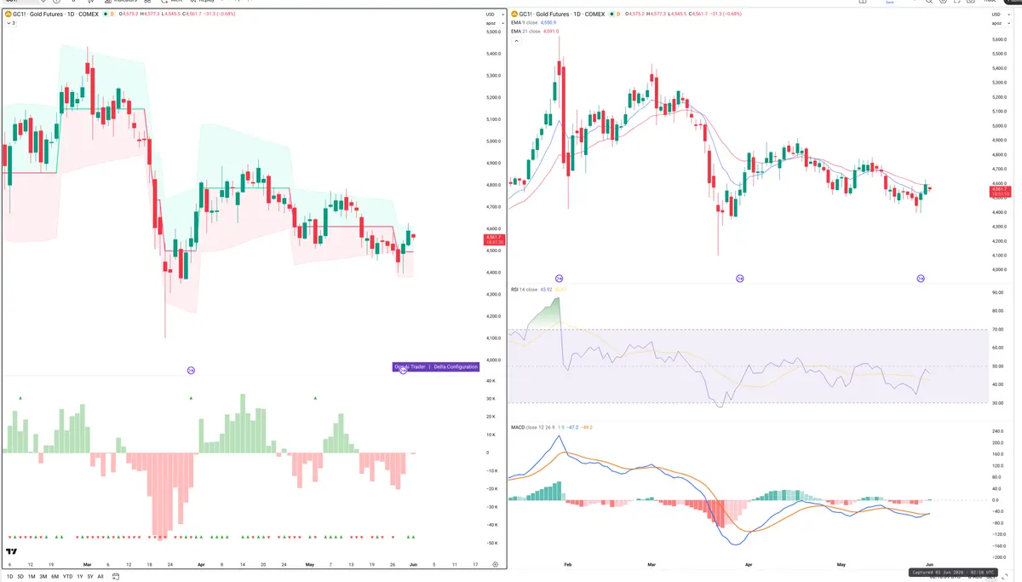
Task: Click the Delta Configuration label
Action: pyautogui.click(x=456, y=366)
